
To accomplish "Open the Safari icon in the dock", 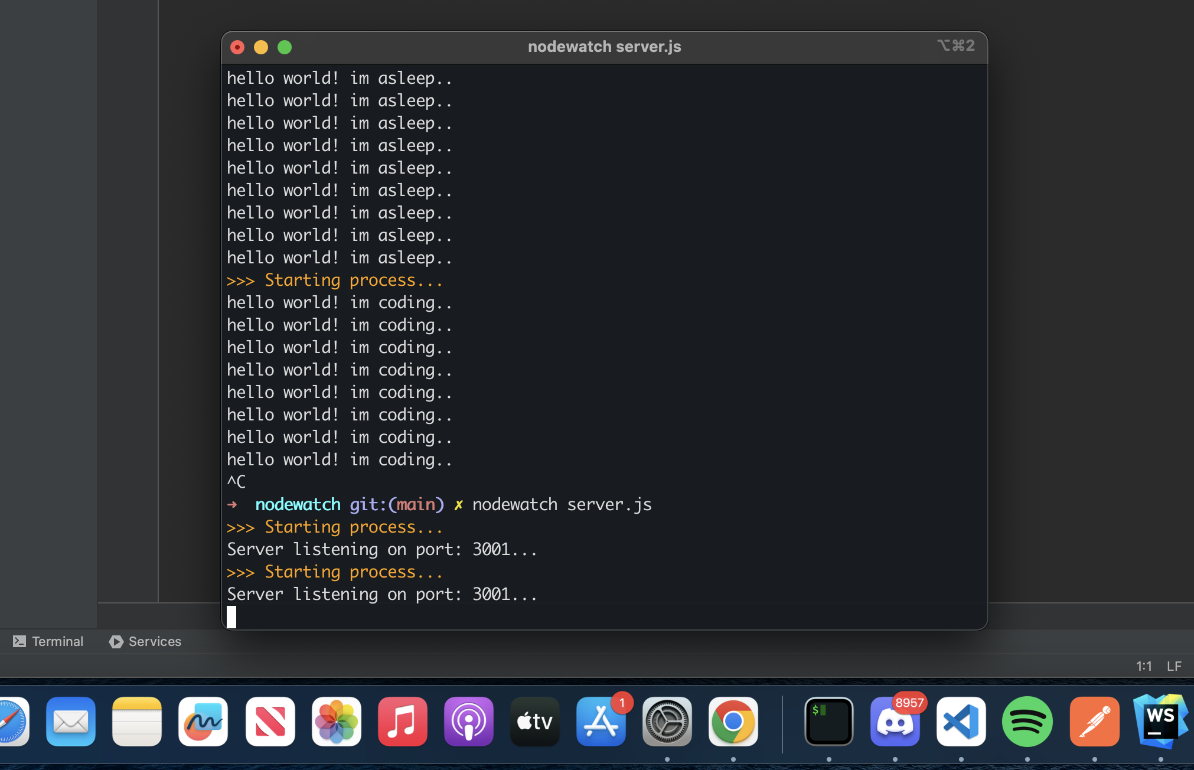I will pos(12,722).
